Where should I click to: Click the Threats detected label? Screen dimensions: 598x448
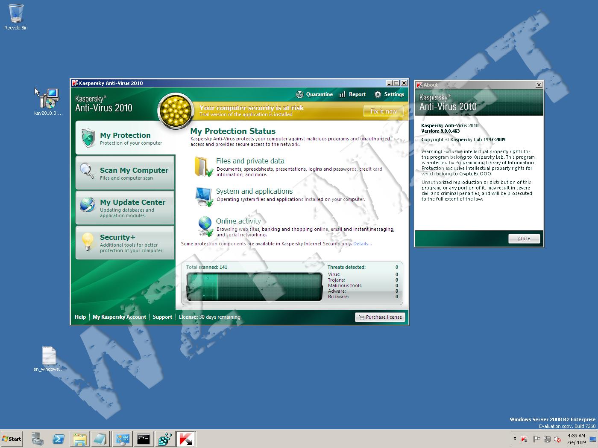[346, 267]
